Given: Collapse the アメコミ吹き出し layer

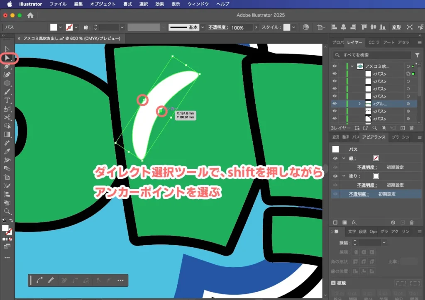Looking at the screenshot, I should pyautogui.click(x=352, y=66).
